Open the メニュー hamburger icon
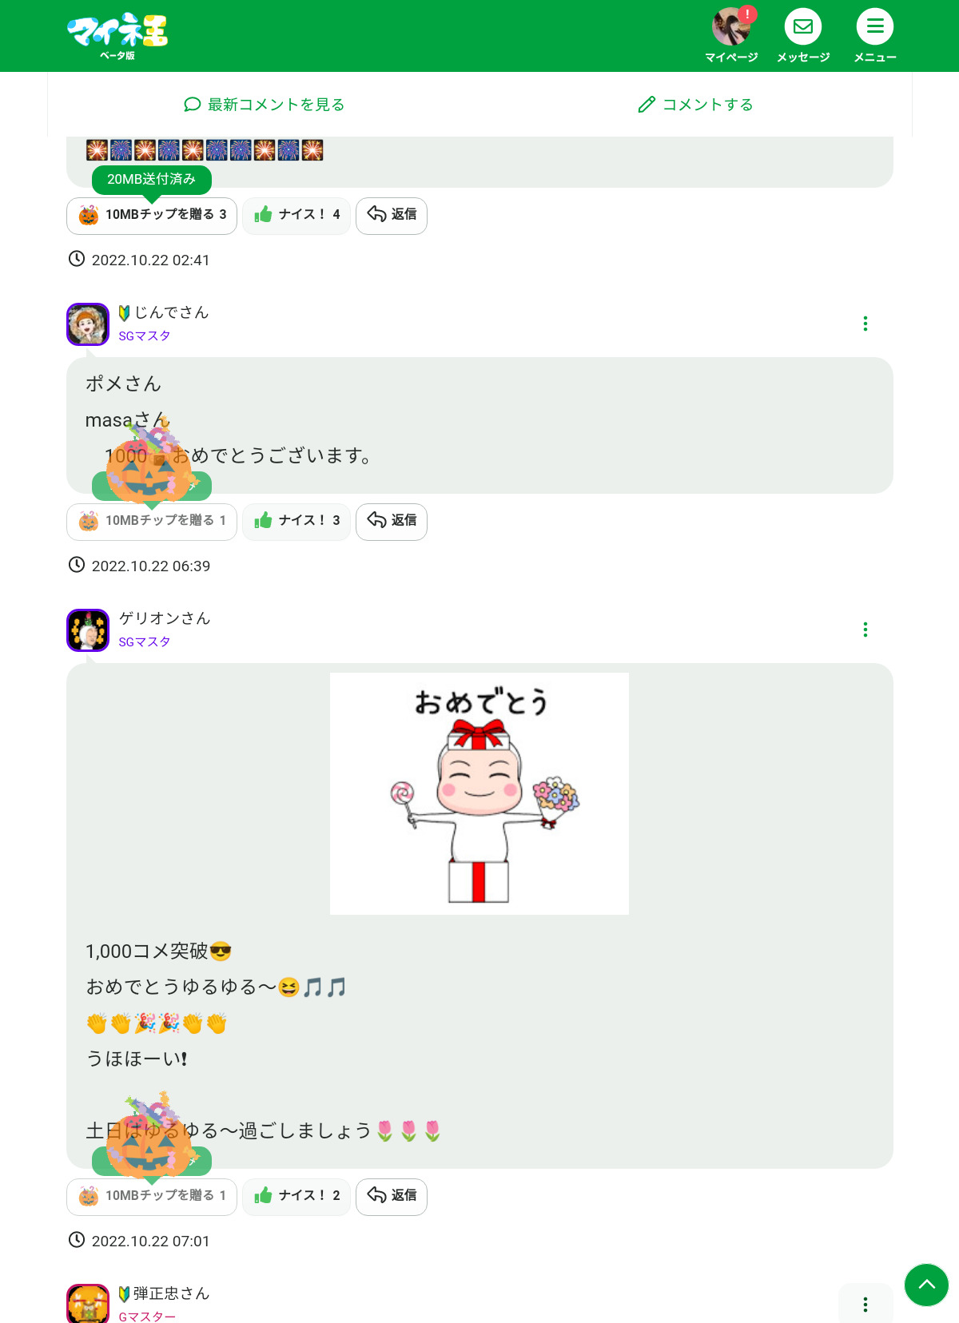Viewport: 959px width, 1323px height. click(x=875, y=27)
